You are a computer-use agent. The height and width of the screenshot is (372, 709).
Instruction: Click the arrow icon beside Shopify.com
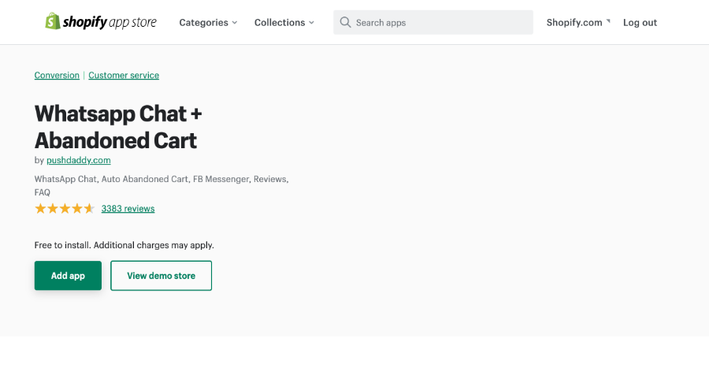click(609, 22)
